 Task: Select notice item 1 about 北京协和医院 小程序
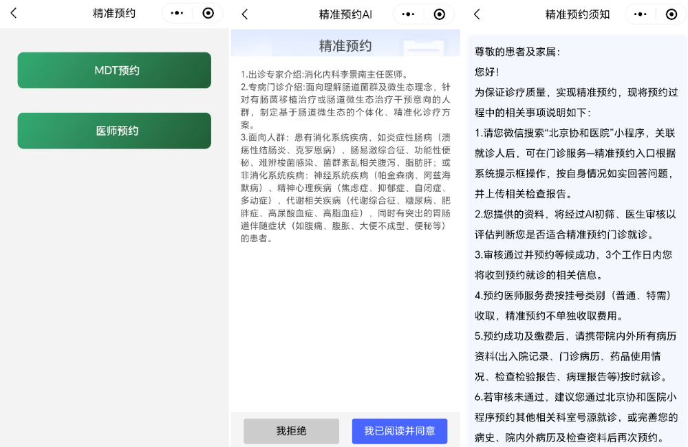tap(575, 163)
